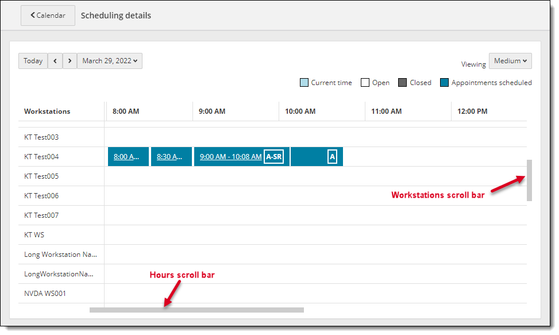The image size is (559, 335).
Task: Click the workstations vertical scroll bar
Action: click(529, 180)
